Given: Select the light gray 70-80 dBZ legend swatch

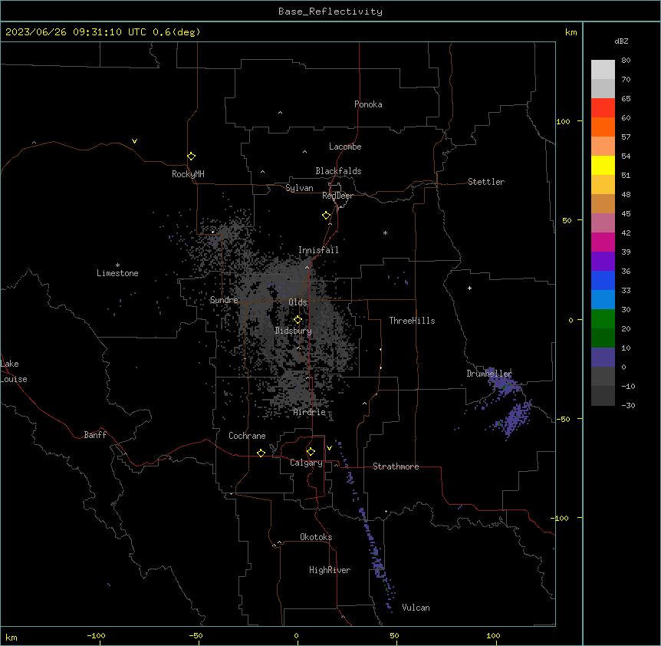Looking at the screenshot, I should tap(603, 70).
